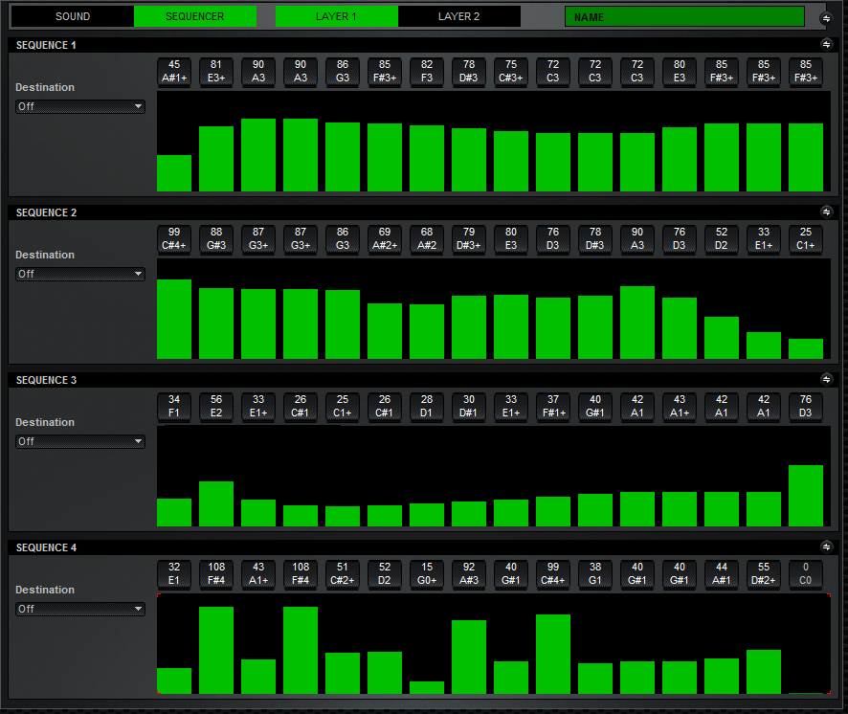The width and height of the screenshot is (848, 714).
Task: Click the 0 C0 step button in SEQUENCE 4
Action: pos(805,574)
